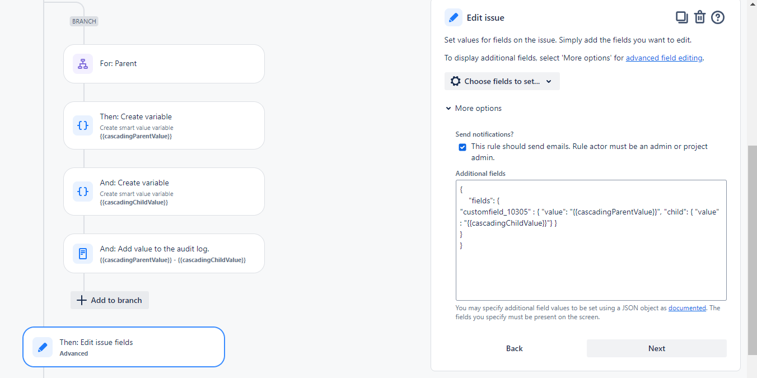Click the Then: Edit issue fields pencil icon
The height and width of the screenshot is (378, 757).
point(43,347)
